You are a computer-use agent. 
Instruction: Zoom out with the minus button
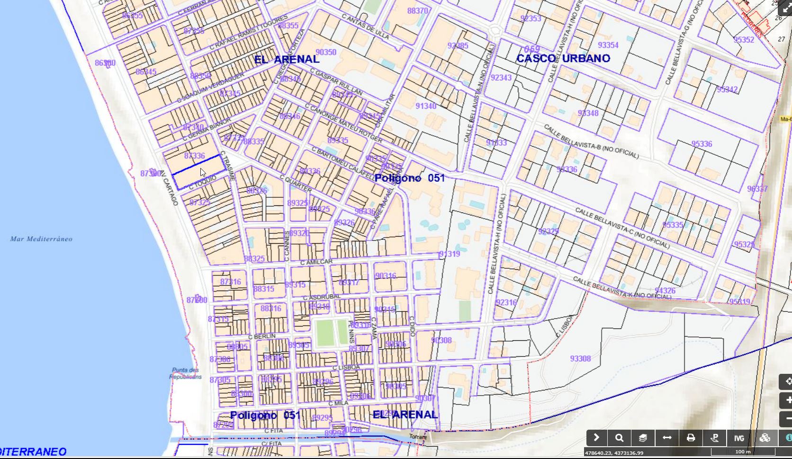pos(787,419)
